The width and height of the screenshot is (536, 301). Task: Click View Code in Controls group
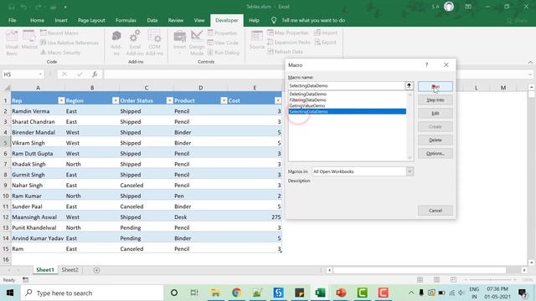point(223,43)
